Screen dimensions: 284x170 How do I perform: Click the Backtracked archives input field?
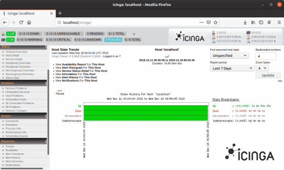coord(266,56)
